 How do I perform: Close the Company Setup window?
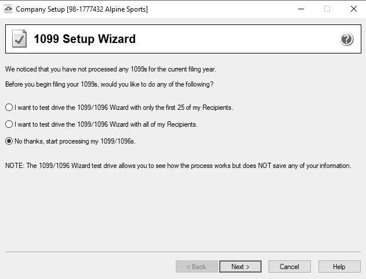pos(353,9)
